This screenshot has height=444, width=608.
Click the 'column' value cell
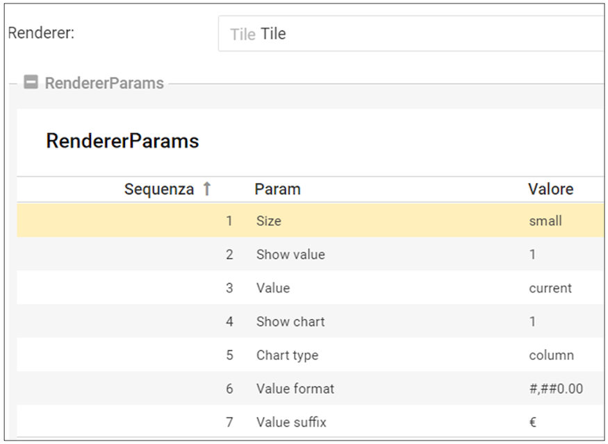click(x=551, y=355)
